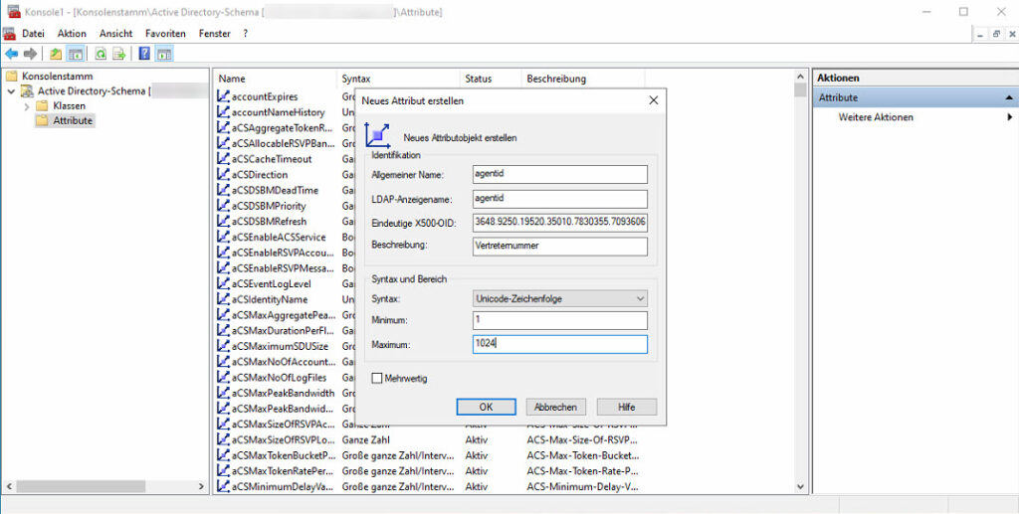Expand Weitere Aktionen submenu arrow
Viewport: 1019px width, 514px height.
pyautogui.click(x=1009, y=117)
